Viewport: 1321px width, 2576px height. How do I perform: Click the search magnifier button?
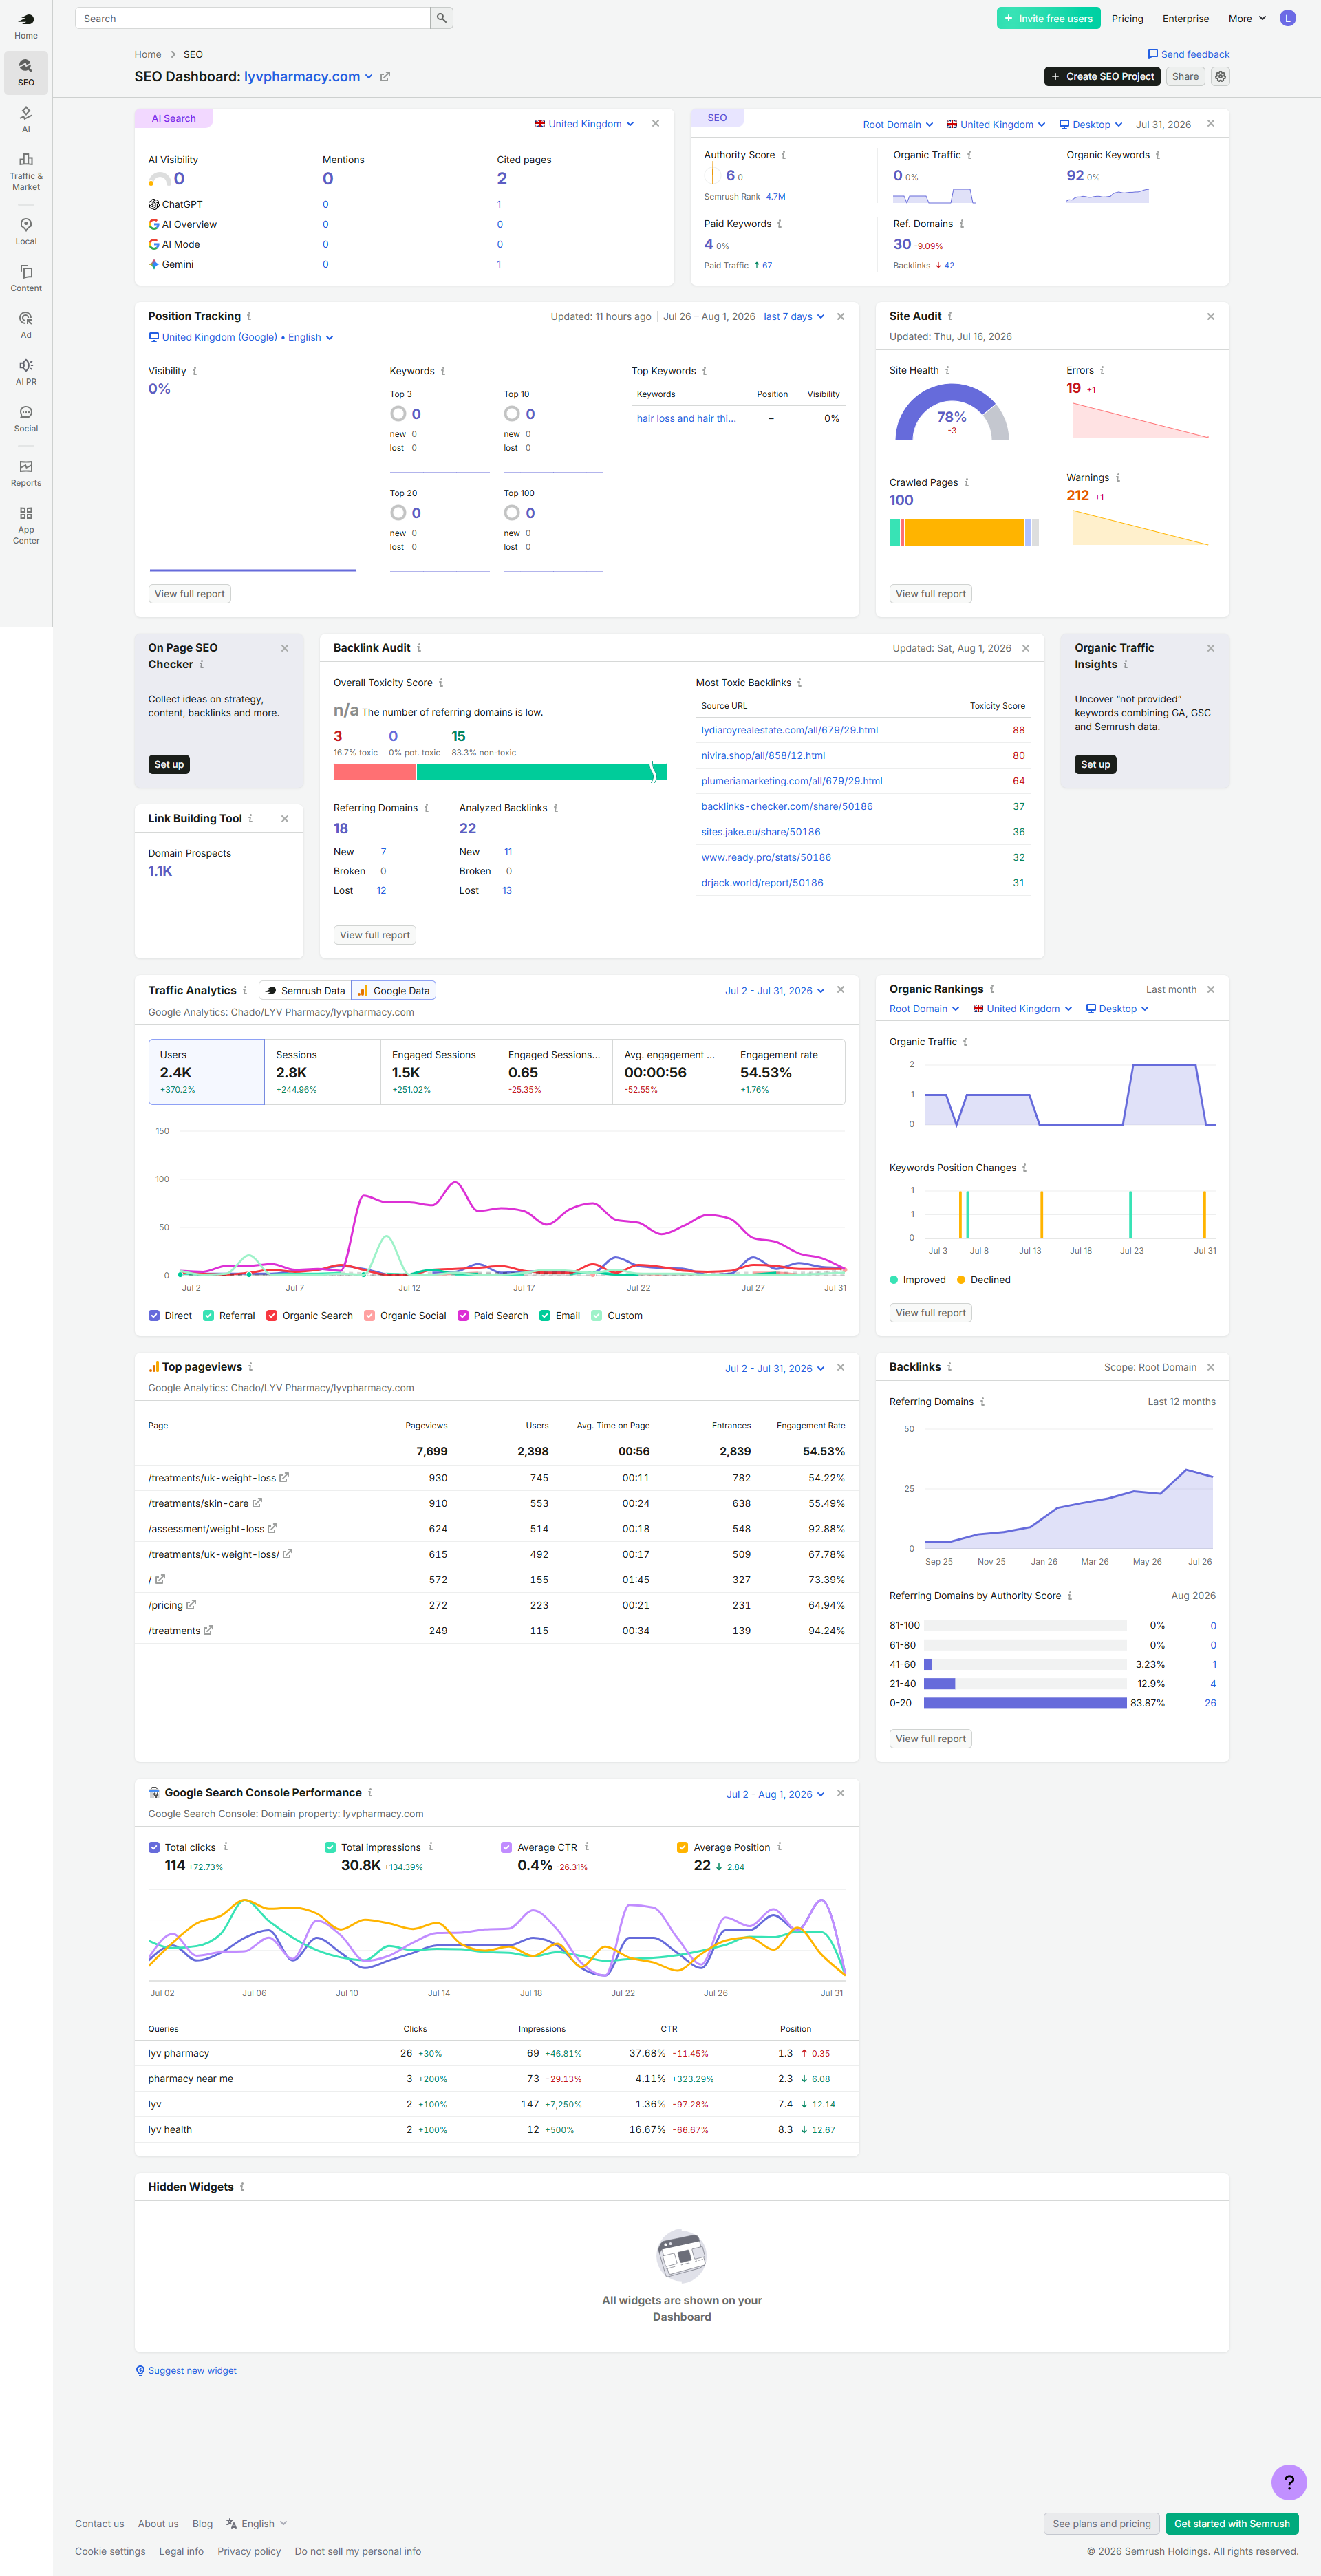click(x=441, y=18)
